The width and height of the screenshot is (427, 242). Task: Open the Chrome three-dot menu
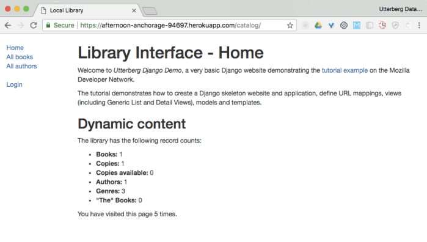pos(419,25)
